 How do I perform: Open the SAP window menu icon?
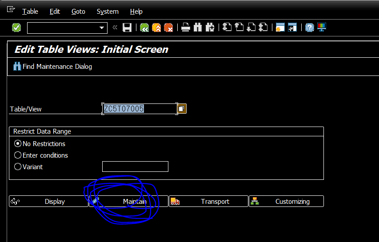pos(11,10)
